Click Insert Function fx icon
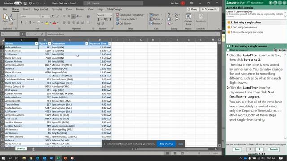Viewport: 287px width, 161px height. click(x=42, y=34)
